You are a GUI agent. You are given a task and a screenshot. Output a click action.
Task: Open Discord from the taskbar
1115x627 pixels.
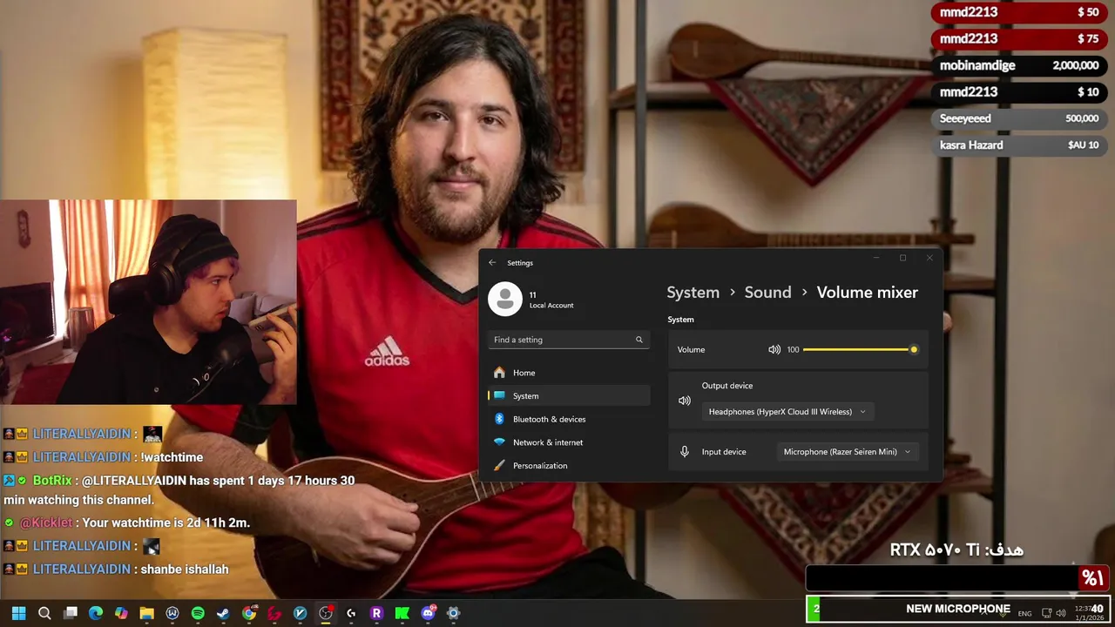[428, 613]
